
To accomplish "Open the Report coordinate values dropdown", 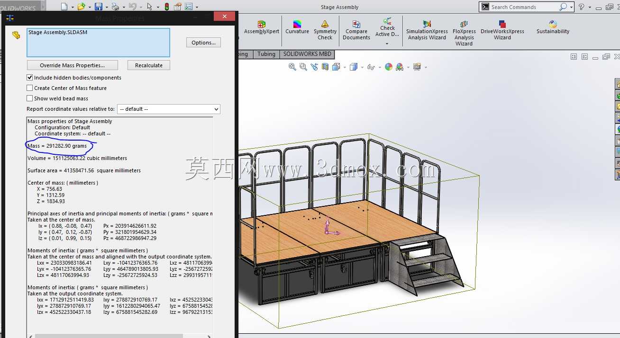I will [168, 109].
